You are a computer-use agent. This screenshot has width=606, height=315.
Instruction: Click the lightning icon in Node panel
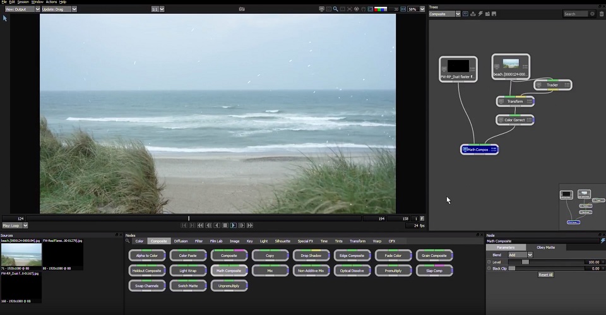tap(602, 241)
